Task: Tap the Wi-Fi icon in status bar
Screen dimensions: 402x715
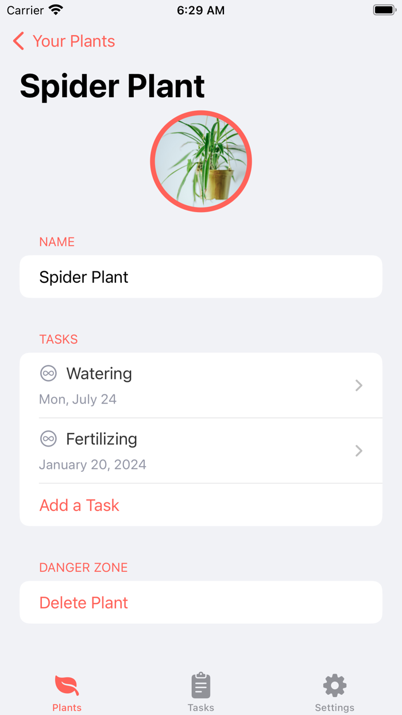Action: (x=53, y=9)
